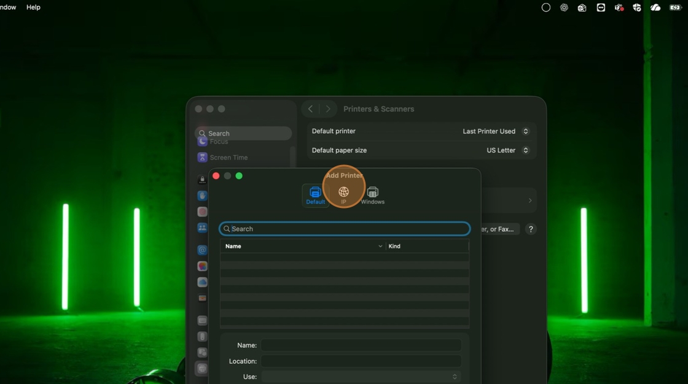Viewport: 688px width, 384px height.
Task: Click the TeamViewer icon in menu bar
Action: coord(601,7)
